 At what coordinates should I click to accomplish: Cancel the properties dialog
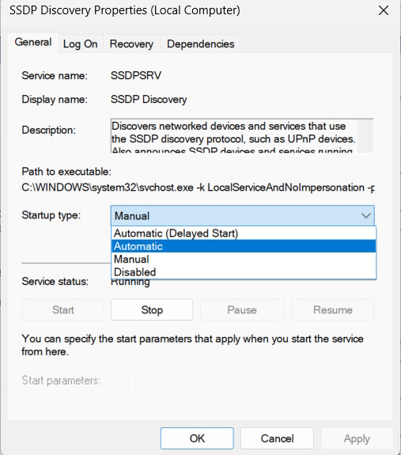point(277,438)
